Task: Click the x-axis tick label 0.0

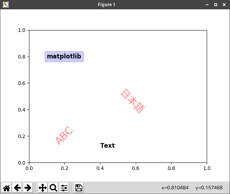Action: (x=29, y=168)
